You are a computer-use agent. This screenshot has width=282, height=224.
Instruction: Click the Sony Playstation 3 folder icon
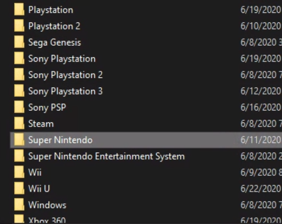tap(19, 91)
